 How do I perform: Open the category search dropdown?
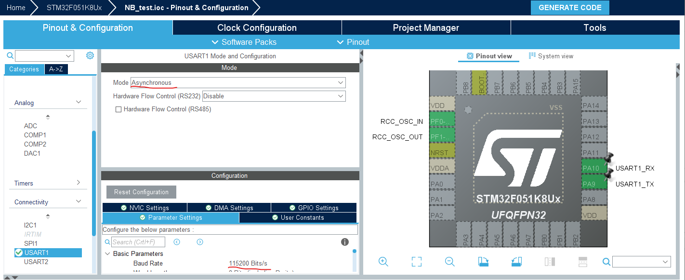44,56
